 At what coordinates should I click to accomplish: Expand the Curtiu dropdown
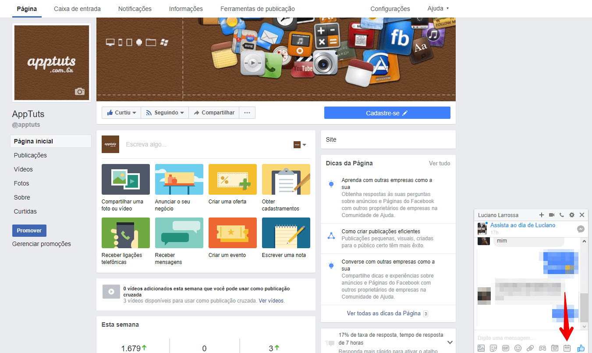tap(121, 113)
